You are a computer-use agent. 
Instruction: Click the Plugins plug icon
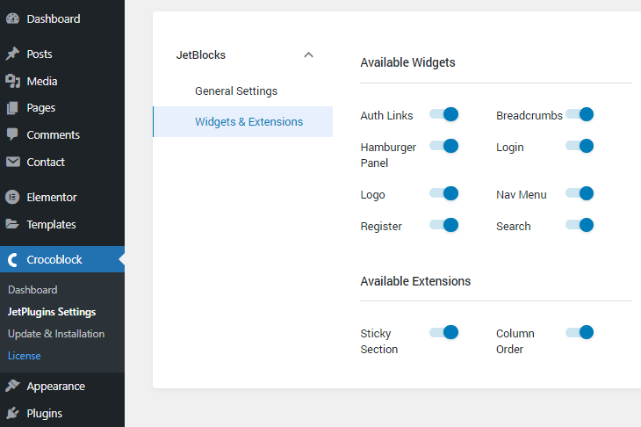click(x=12, y=413)
